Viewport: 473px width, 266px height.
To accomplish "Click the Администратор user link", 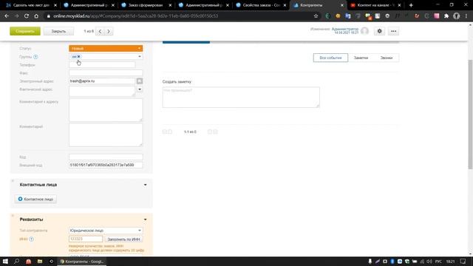I will pos(345,29).
